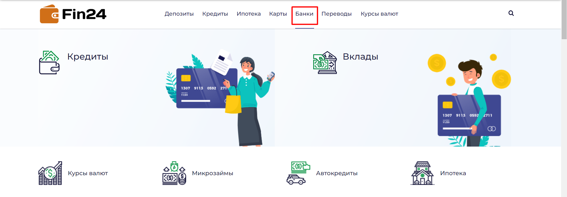Open search with the magnifier icon

[511, 13]
